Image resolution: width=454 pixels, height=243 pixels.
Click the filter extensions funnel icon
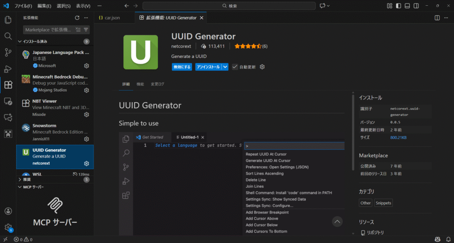pos(86,30)
